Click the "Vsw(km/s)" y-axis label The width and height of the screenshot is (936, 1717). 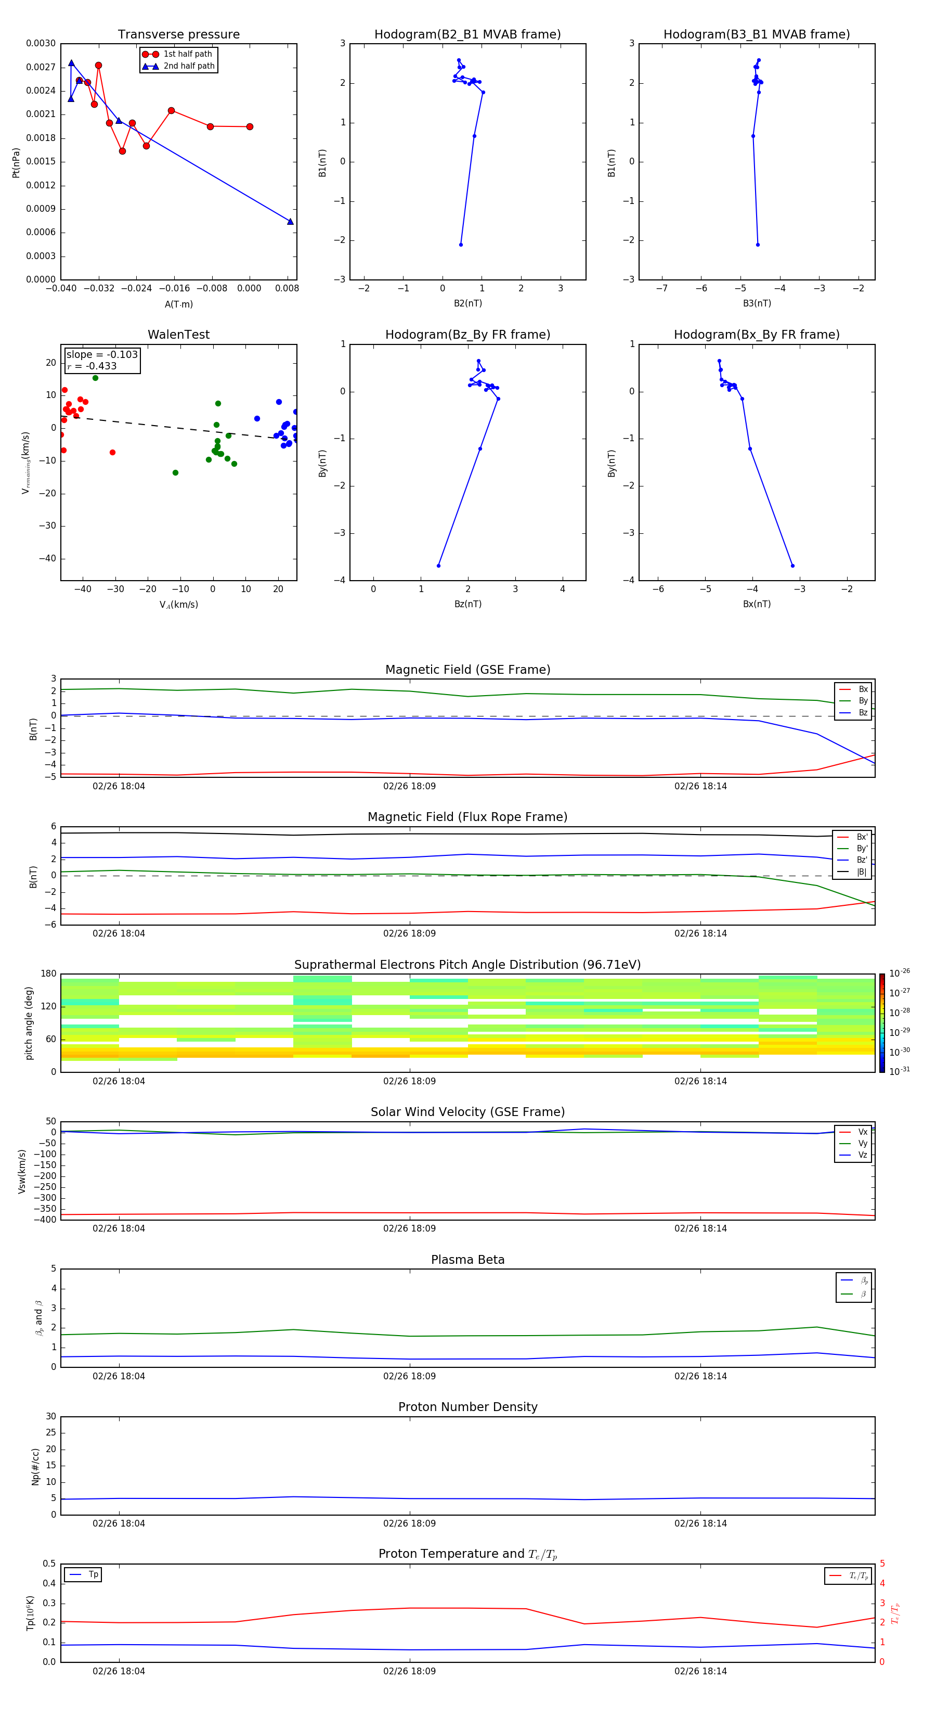point(22,1171)
